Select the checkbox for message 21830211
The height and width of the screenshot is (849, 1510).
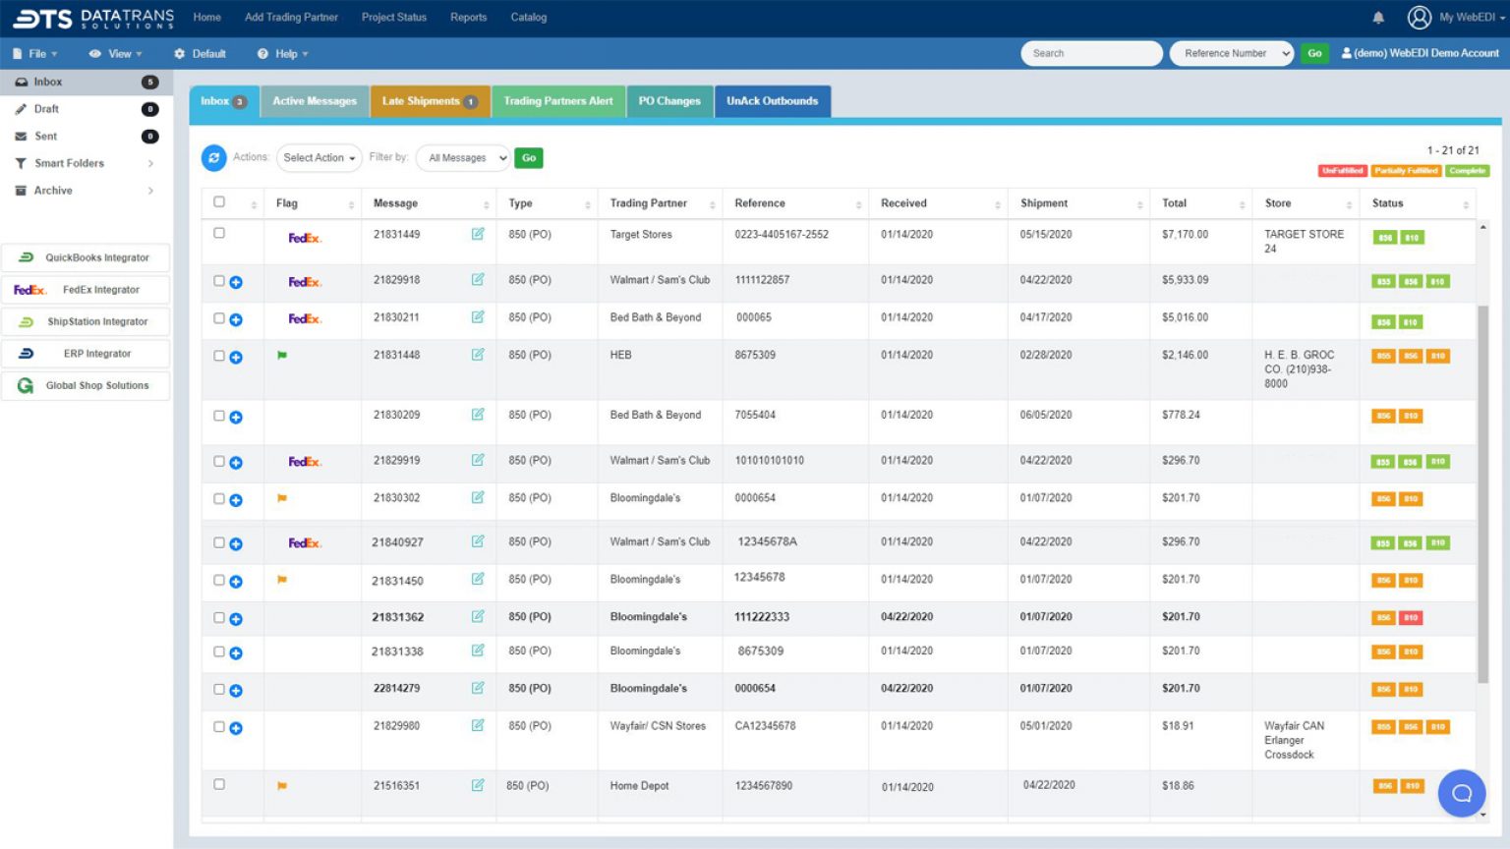click(x=219, y=317)
